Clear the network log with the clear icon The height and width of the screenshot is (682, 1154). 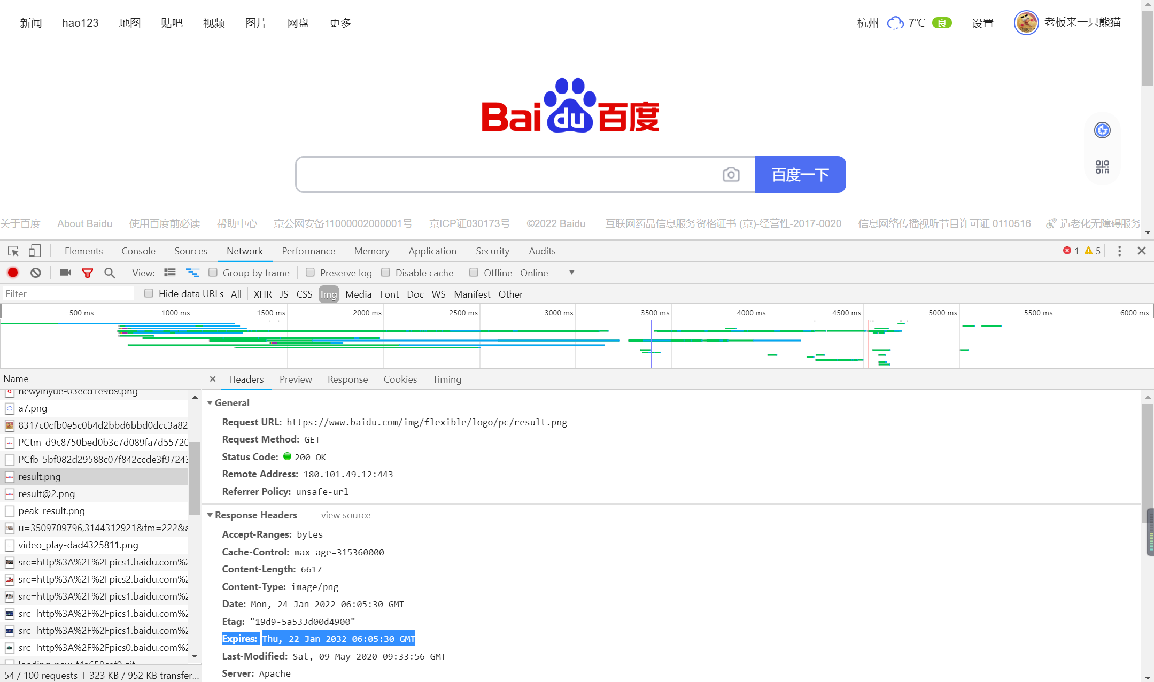[36, 273]
